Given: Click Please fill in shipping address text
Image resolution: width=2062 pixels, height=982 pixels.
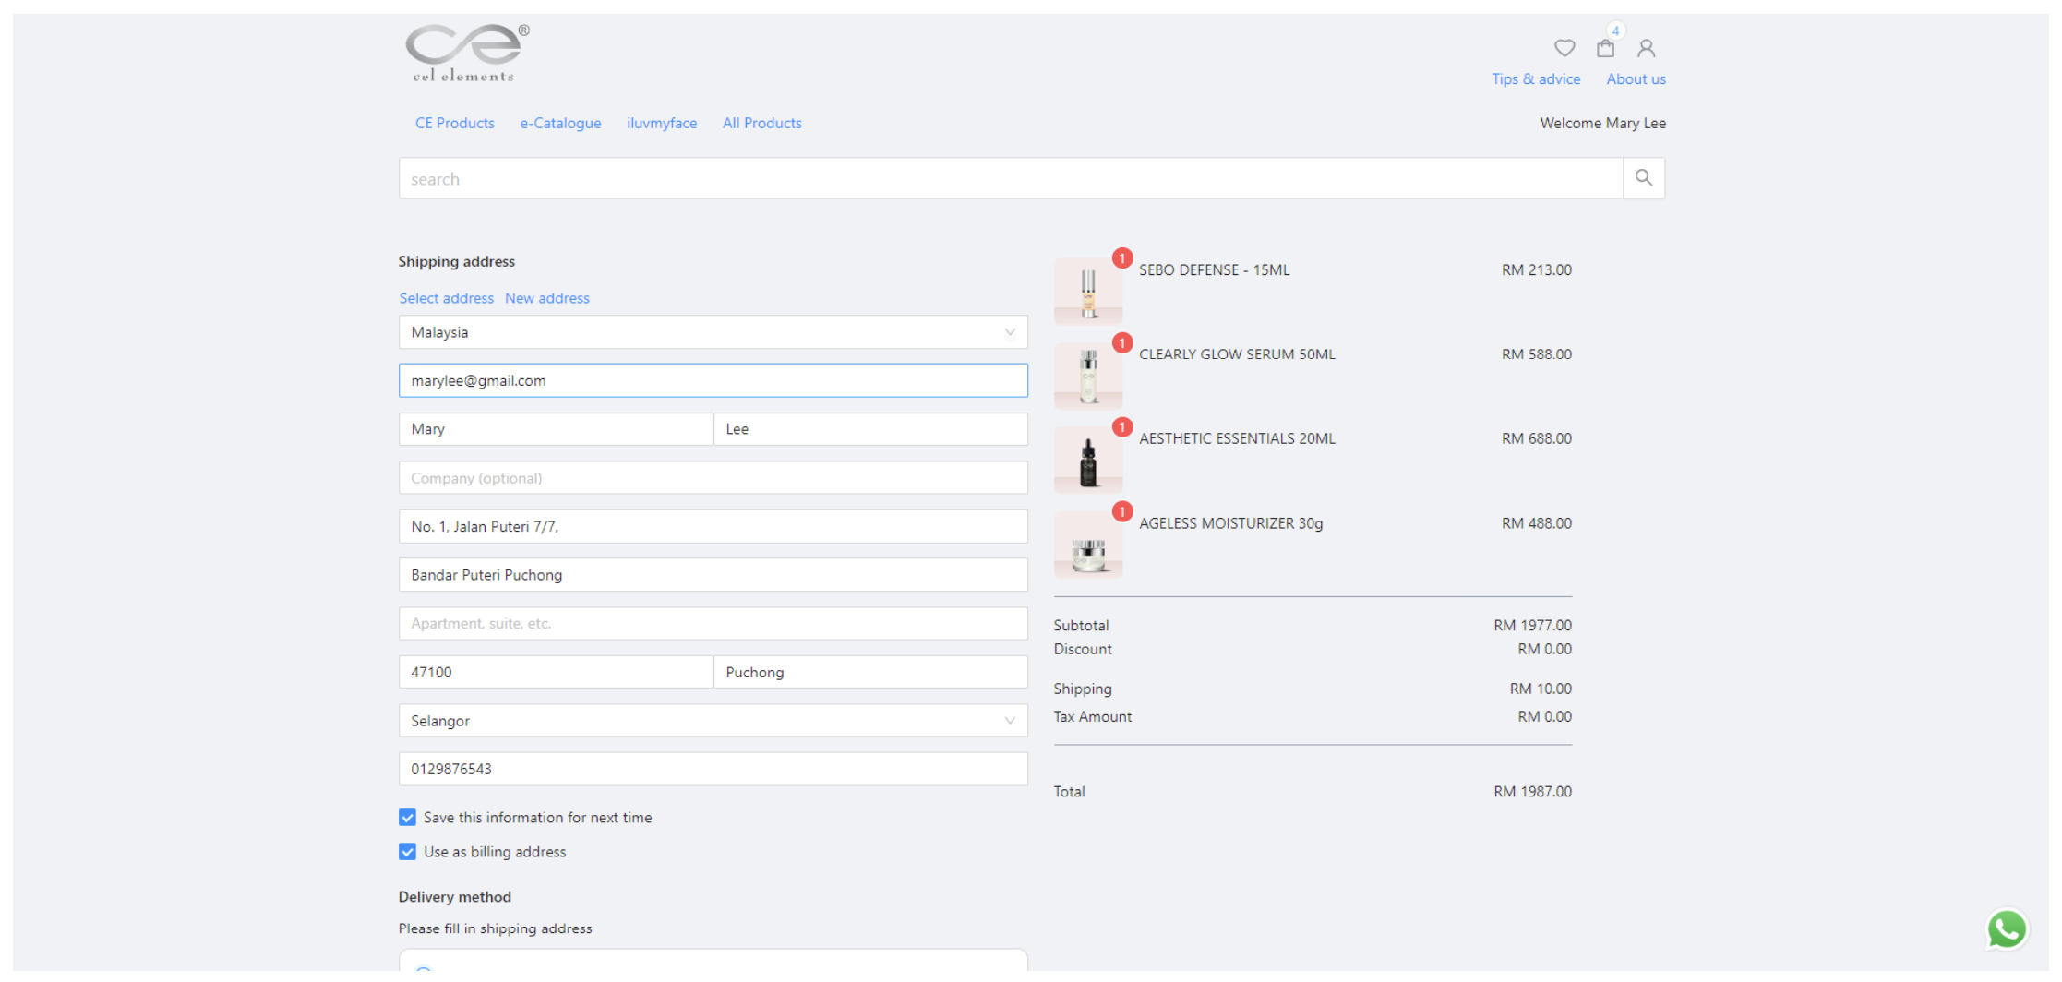Looking at the screenshot, I should pos(495,928).
